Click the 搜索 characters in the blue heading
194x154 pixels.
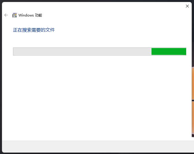pos(27,30)
